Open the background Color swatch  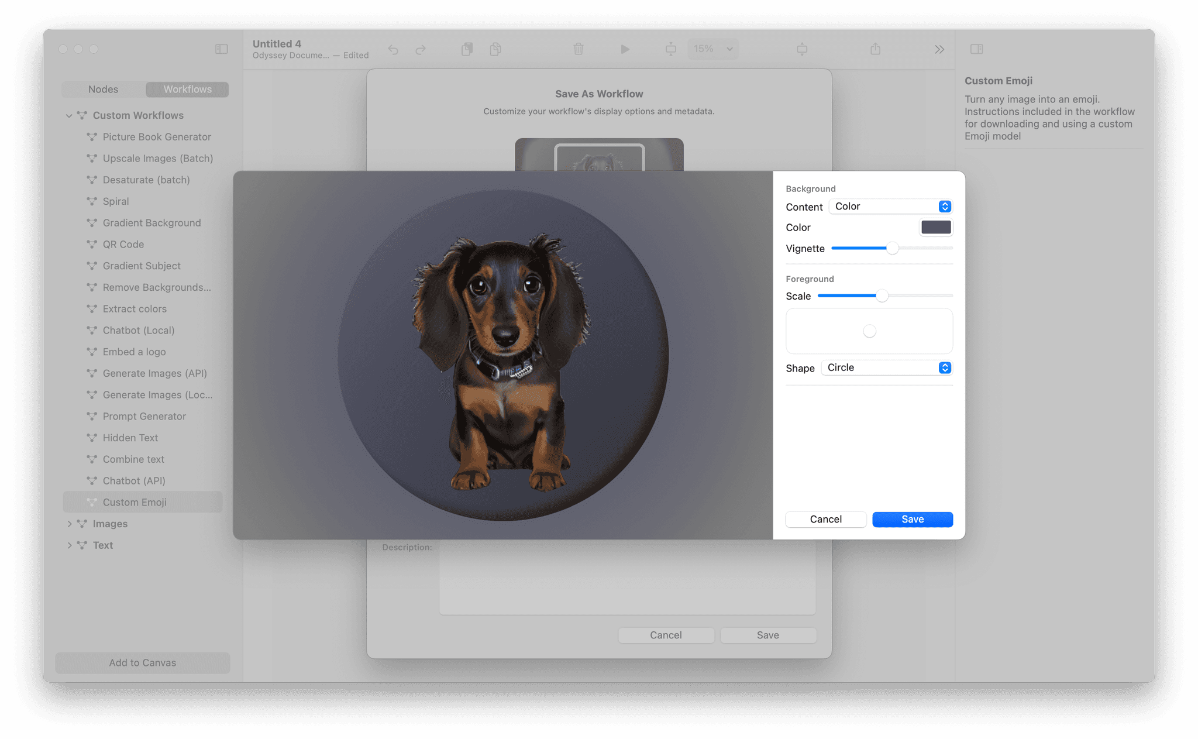936,227
